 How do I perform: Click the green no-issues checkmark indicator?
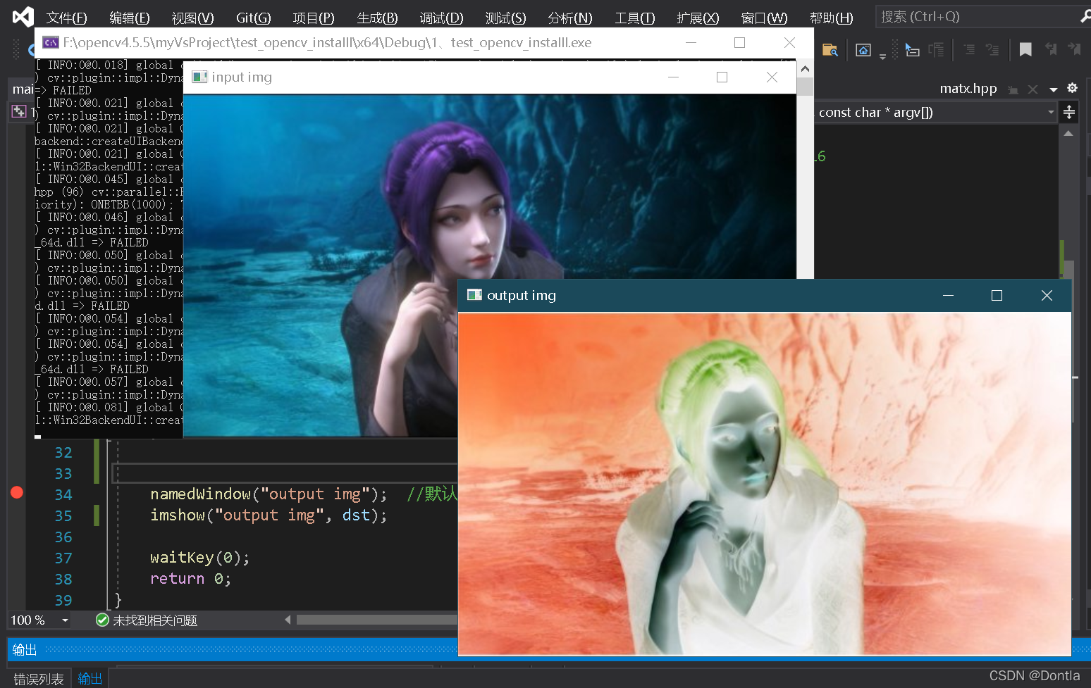tap(102, 620)
